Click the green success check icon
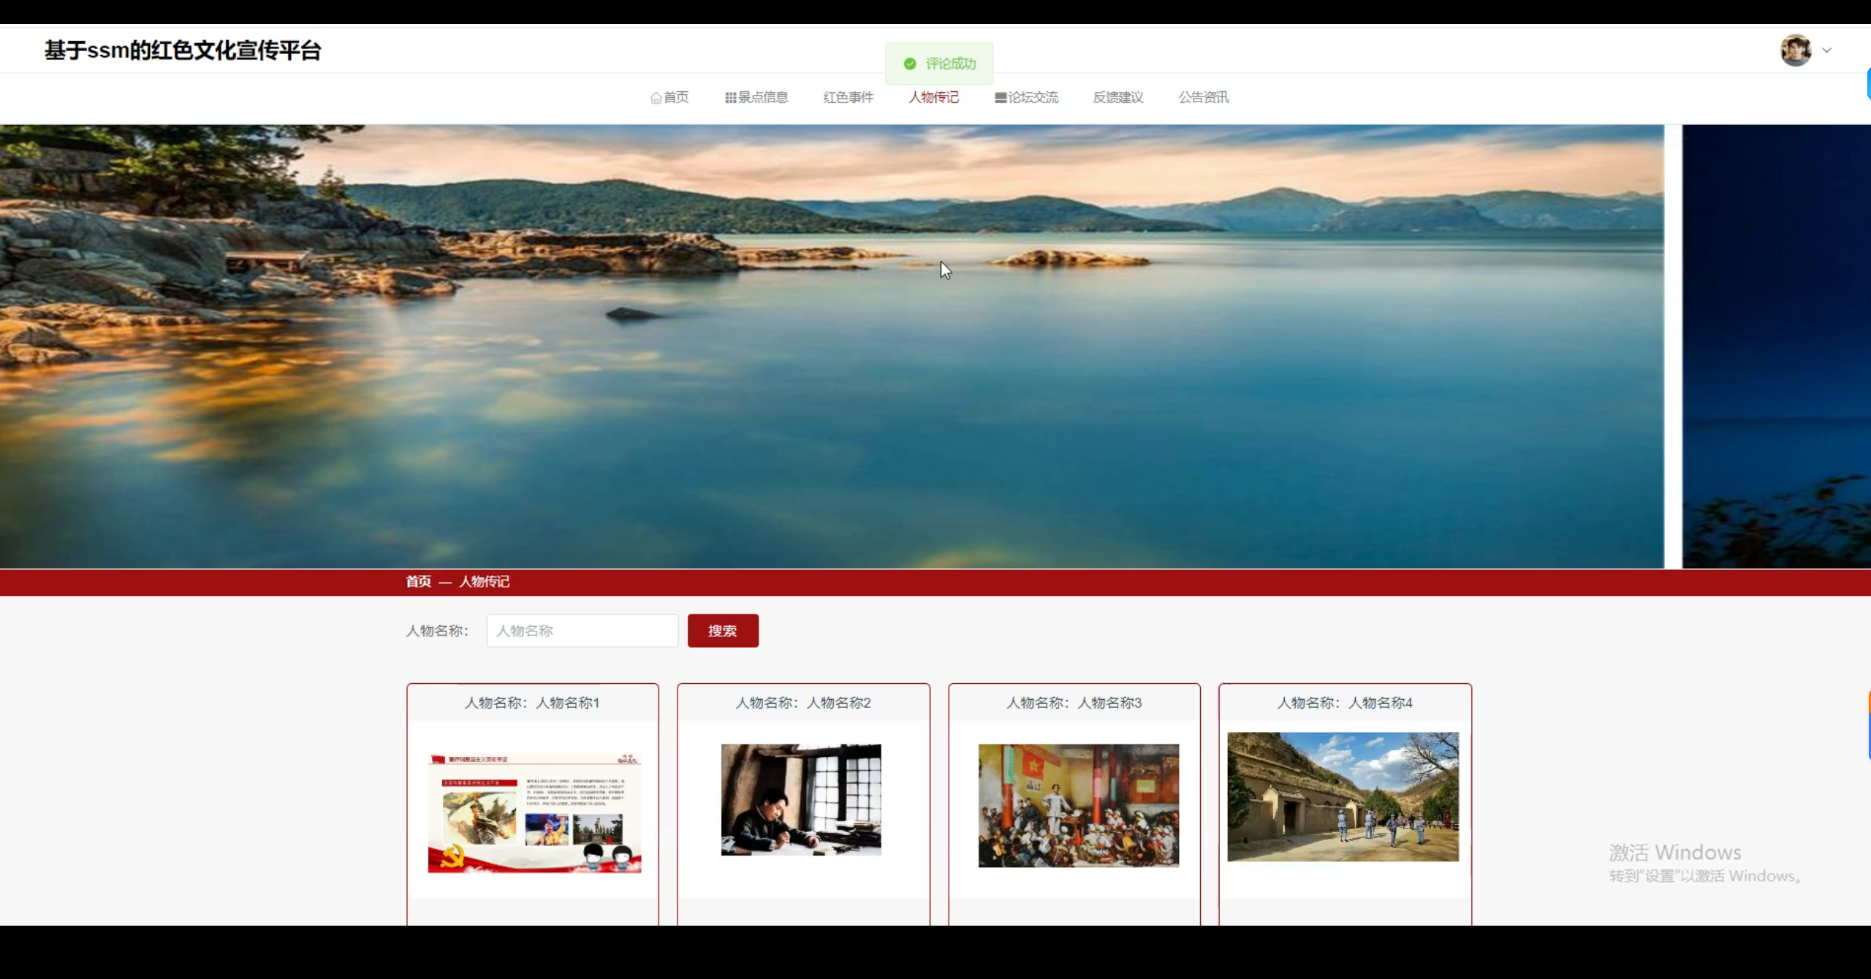 click(x=910, y=64)
